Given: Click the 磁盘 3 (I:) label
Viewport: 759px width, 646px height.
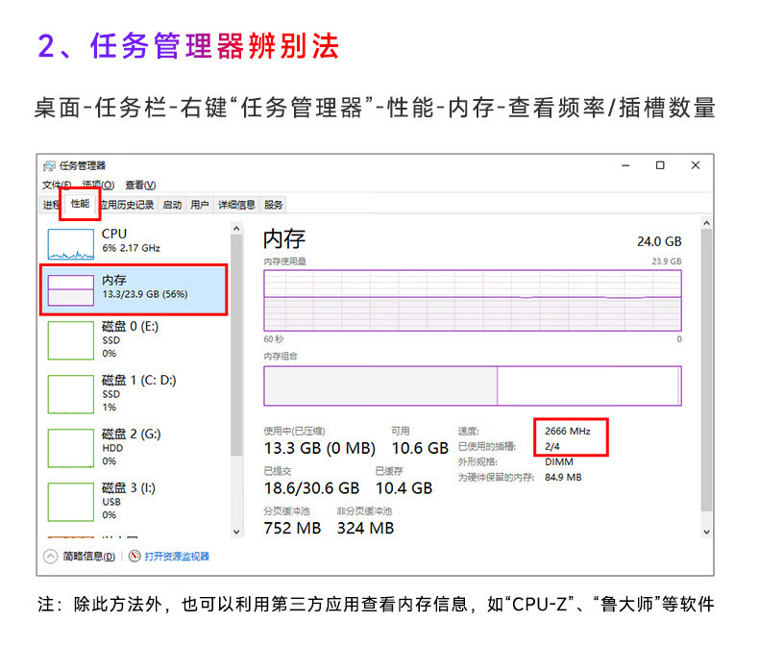Looking at the screenshot, I should 129,487.
